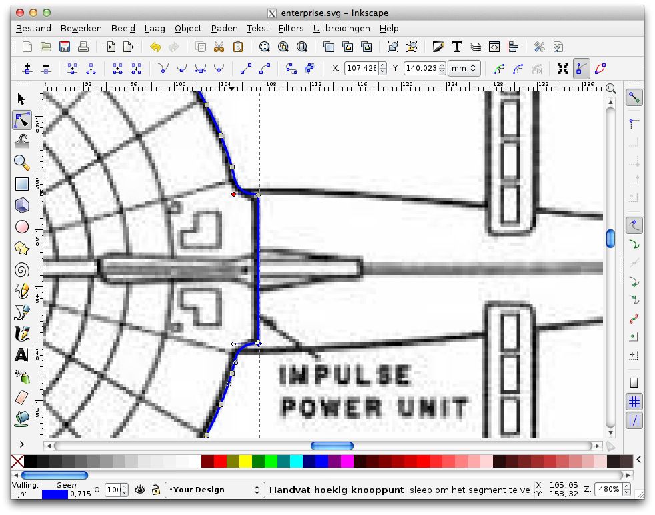Toggle show path outline button
This screenshot has height=515, width=655.
pyautogui.click(x=600, y=69)
